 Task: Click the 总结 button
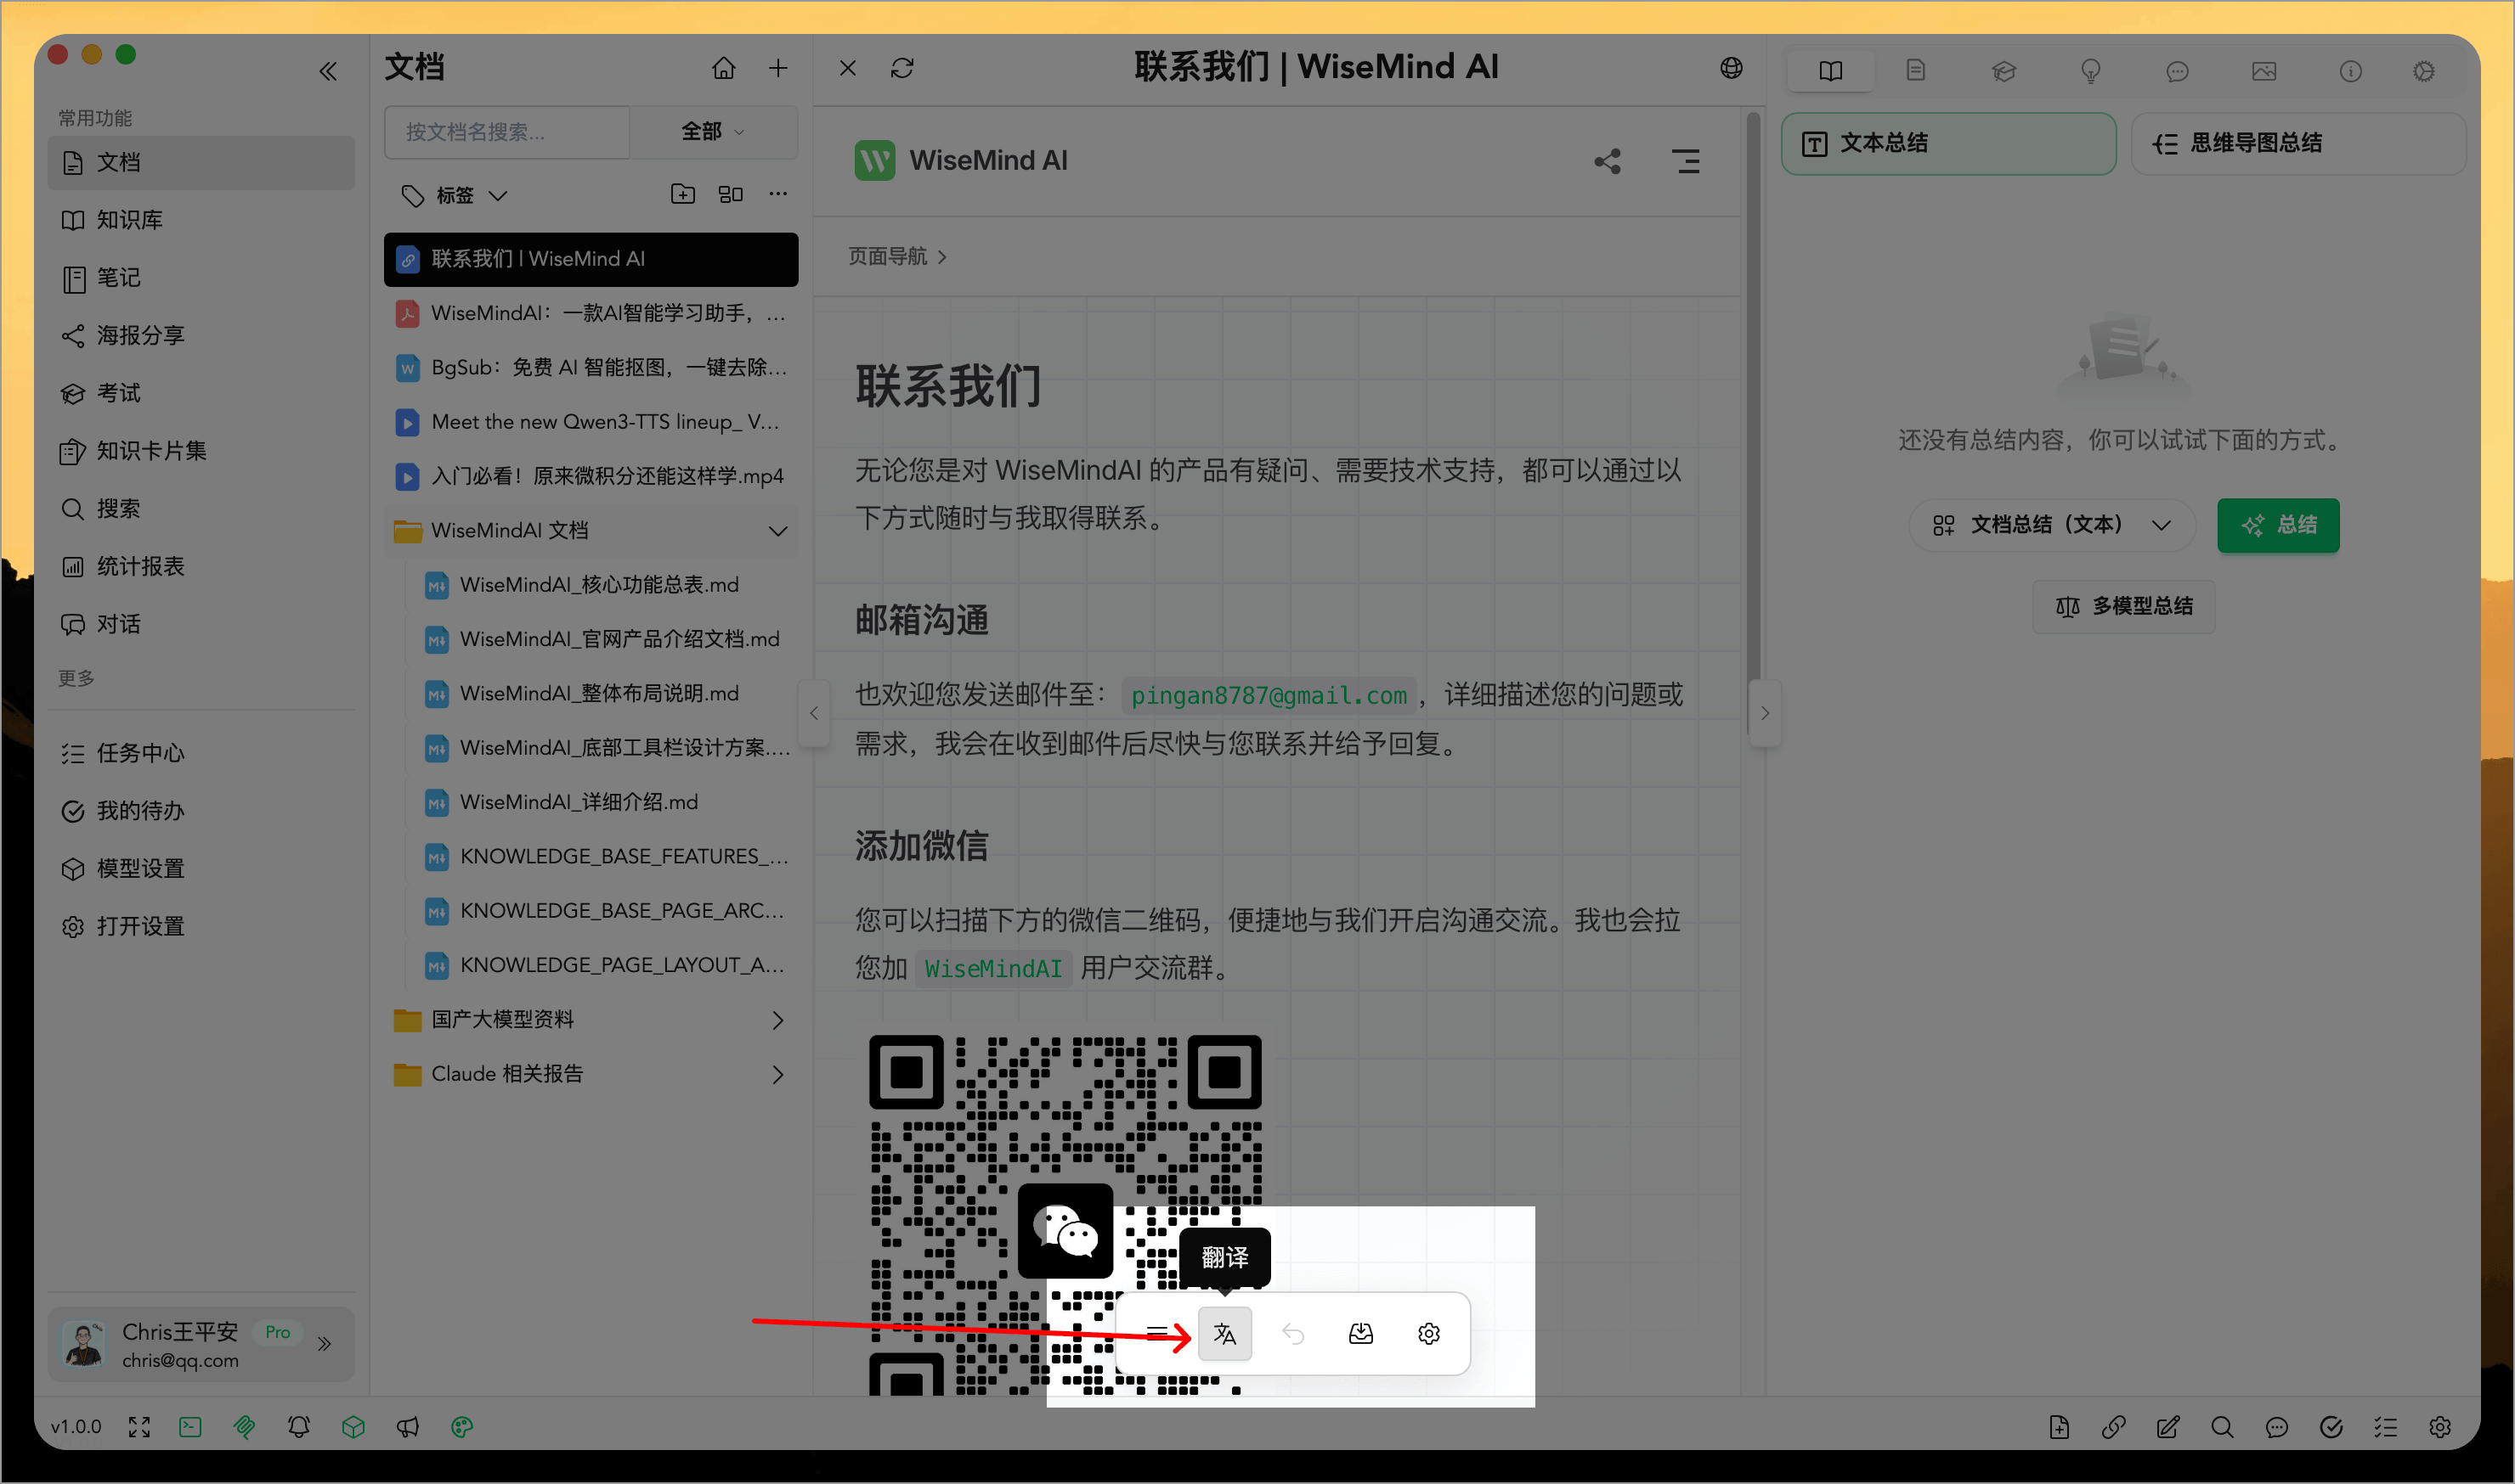[2278, 525]
